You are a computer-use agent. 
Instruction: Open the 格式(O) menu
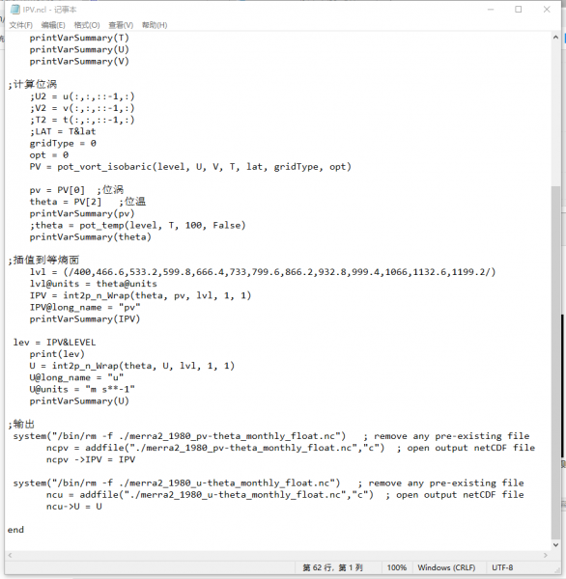pyautogui.click(x=87, y=25)
